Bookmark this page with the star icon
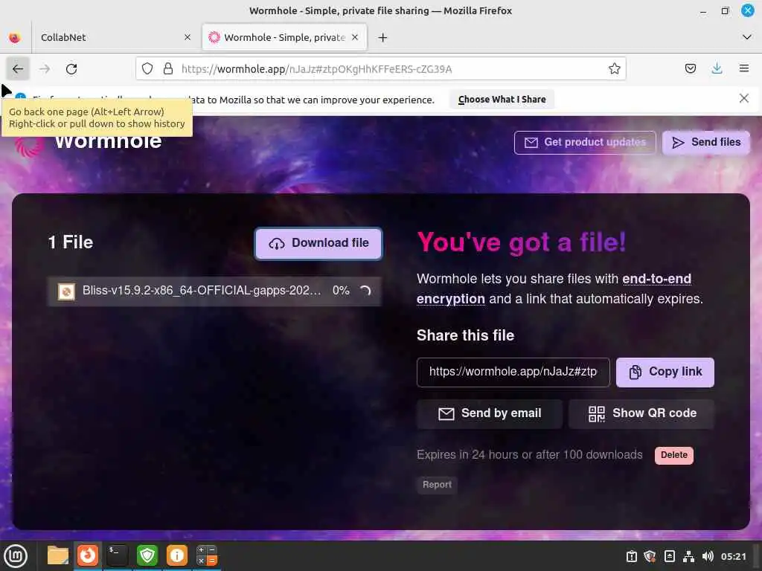Screen dimensions: 762x571 pos(614,69)
